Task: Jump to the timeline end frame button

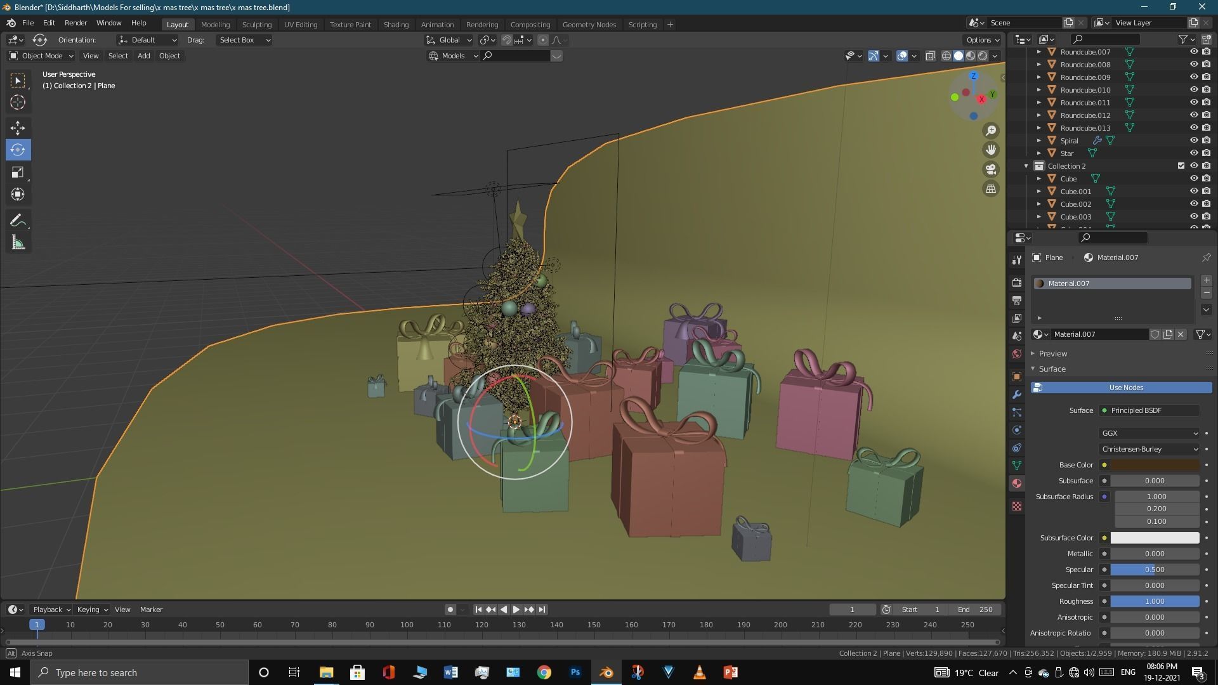Action: (542, 610)
